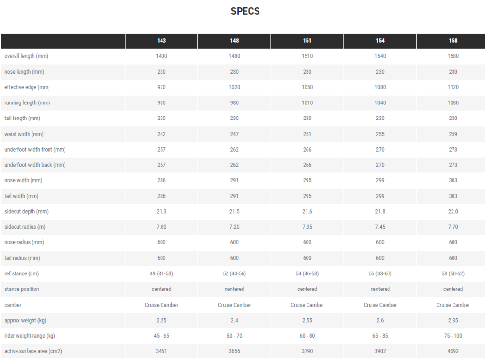Choose the 154 size column header
Viewport: 485px width, 358px height.
point(380,41)
